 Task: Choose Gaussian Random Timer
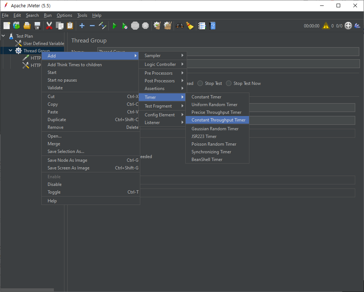pos(217,129)
